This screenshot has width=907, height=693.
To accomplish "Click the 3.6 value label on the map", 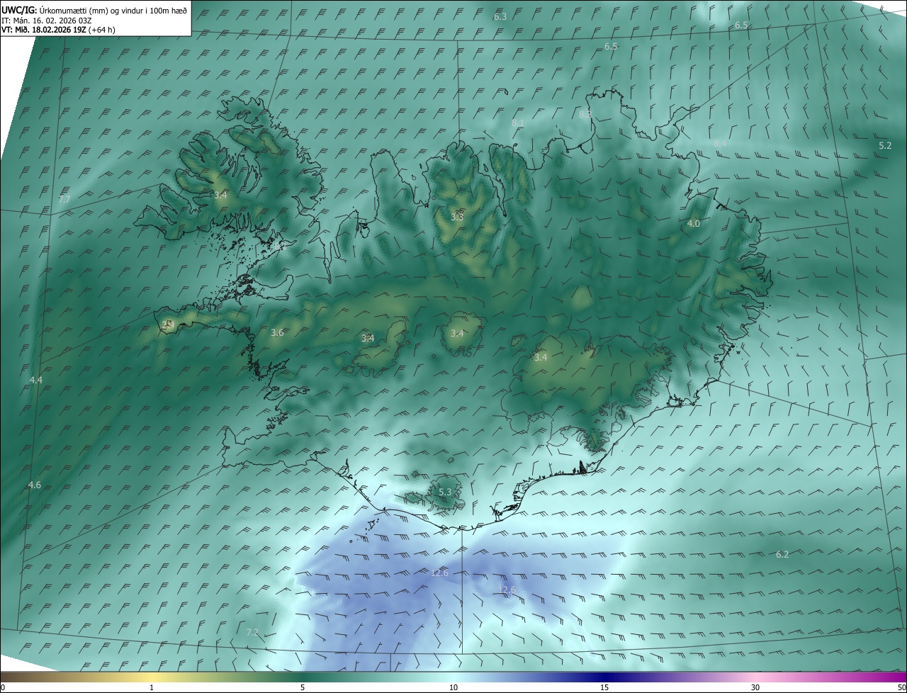I will click(277, 332).
